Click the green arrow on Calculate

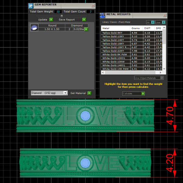143,94
